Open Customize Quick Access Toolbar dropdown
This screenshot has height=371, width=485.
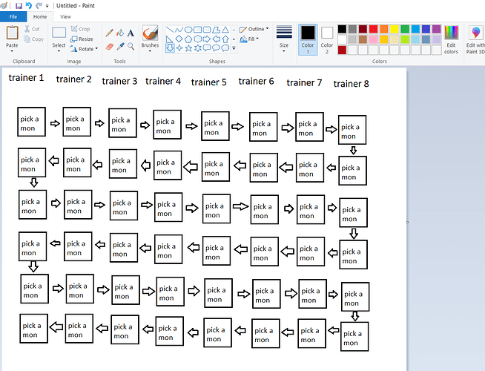click(47, 6)
